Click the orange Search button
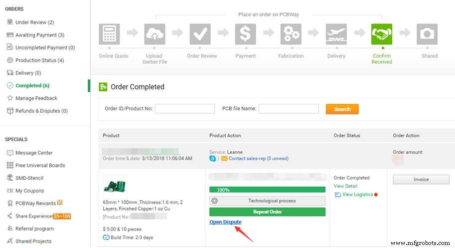 pos(342,109)
